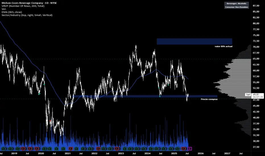Click the 87,50 price axis label
Image resolution: width=265 pixels, height=156 pixels.
256,6
